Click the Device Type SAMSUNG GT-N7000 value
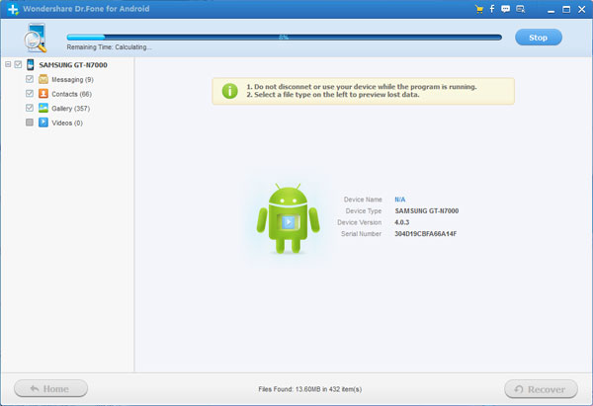Image resolution: width=593 pixels, height=406 pixels. pyautogui.click(x=427, y=211)
